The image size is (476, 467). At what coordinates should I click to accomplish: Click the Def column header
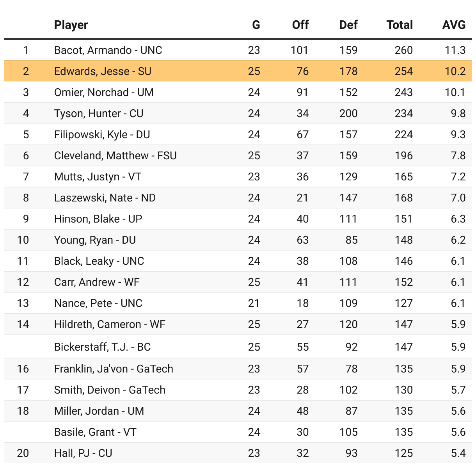[x=348, y=25]
